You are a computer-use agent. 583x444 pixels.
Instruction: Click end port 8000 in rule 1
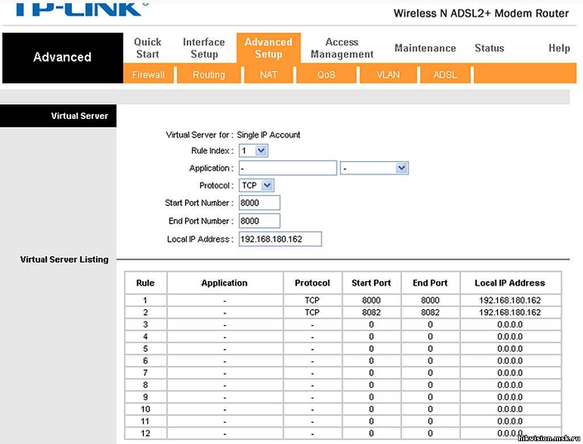tap(430, 300)
